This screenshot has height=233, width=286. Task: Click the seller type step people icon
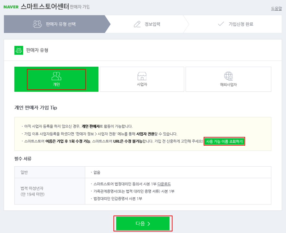click(x=37, y=24)
